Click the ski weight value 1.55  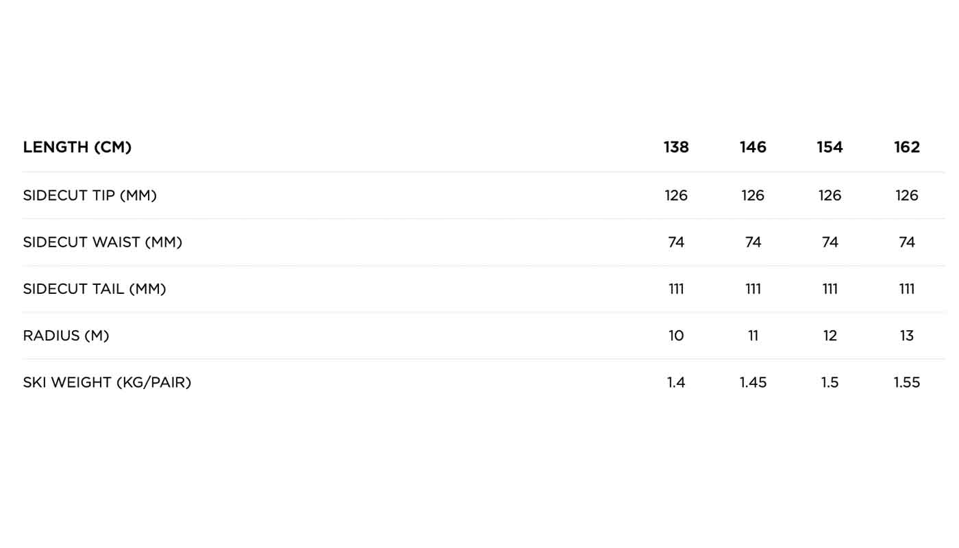[907, 382]
